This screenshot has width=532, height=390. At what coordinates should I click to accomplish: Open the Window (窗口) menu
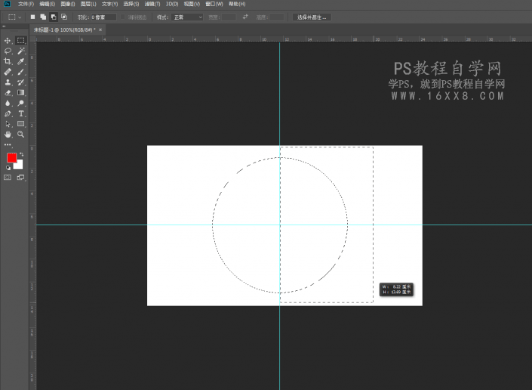214,4
